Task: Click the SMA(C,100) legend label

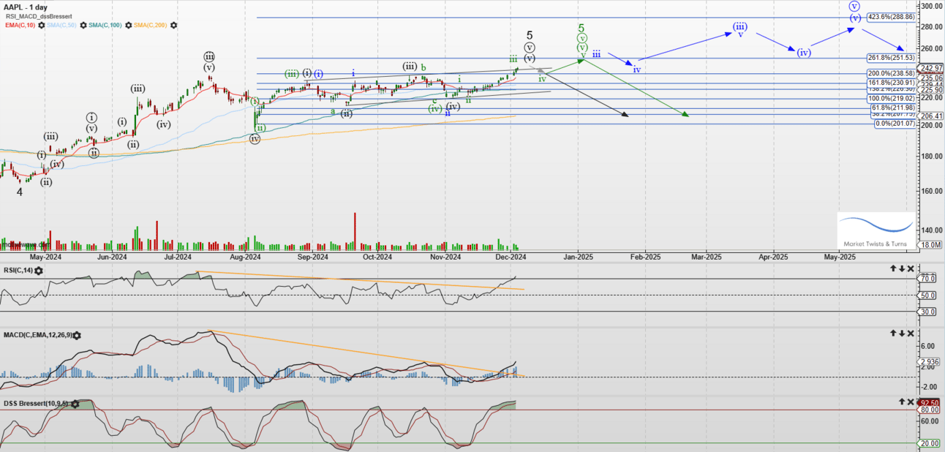Action: click(106, 26)
